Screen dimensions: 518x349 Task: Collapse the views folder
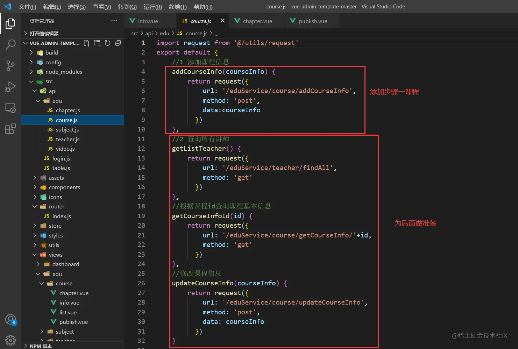[x=72, y=255]
